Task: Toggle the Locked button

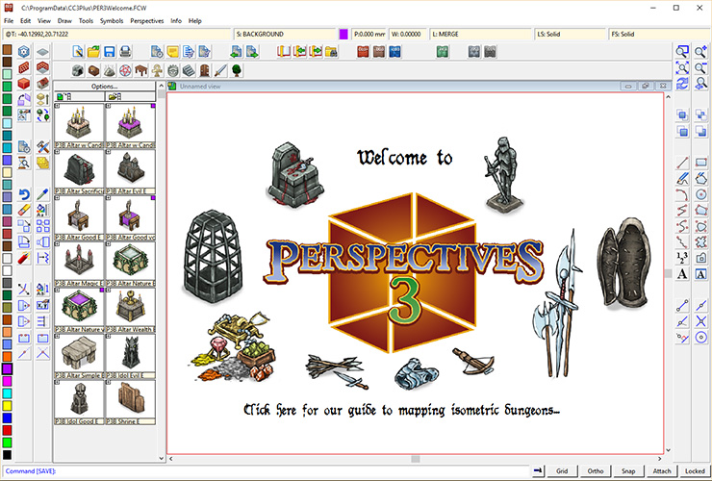Action: click(695, 471)
